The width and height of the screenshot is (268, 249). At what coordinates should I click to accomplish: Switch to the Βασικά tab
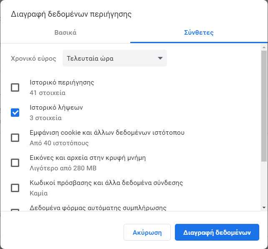click(x=65, y=33)
